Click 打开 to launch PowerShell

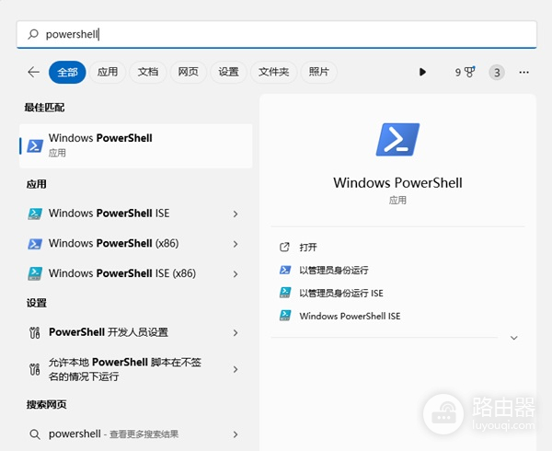308,248
